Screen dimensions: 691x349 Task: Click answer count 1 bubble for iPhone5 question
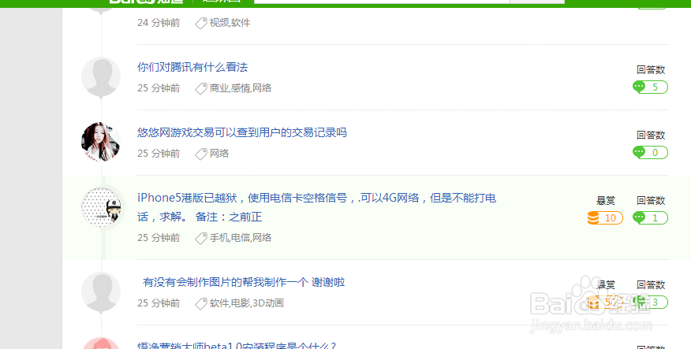[651, 217]
